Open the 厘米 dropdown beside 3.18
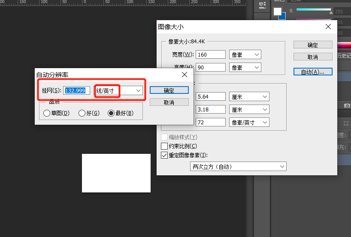Viewport: 351px width, 237px height. pyautogui.click(x=249, y=110)
